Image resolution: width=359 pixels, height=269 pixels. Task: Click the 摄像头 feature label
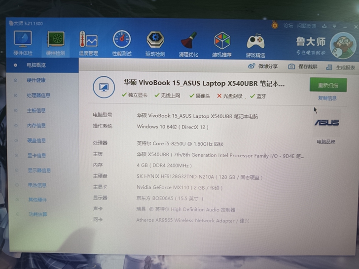point(203,96)
